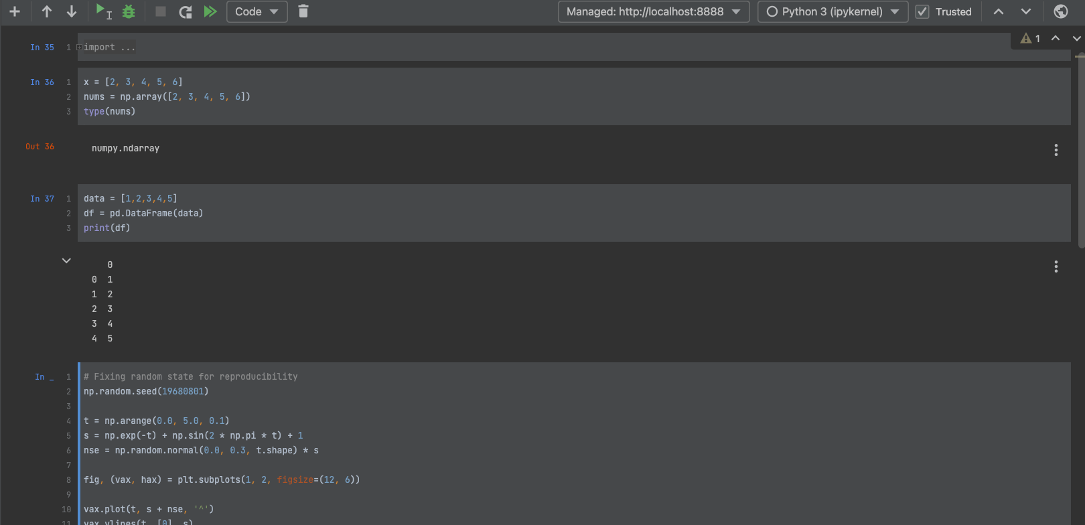This screenshot has height=525, width=1085.
Task: Open the Code cell type dropdown
Action: point(257,11)
